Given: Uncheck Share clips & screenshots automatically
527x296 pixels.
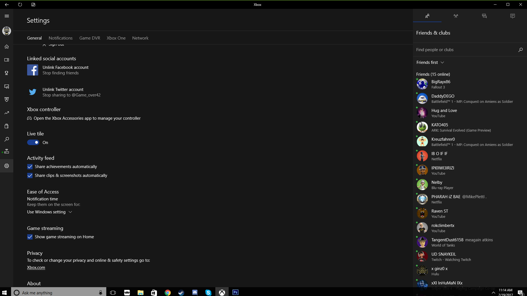Looking at the screenshot, I should click(30, 175).
